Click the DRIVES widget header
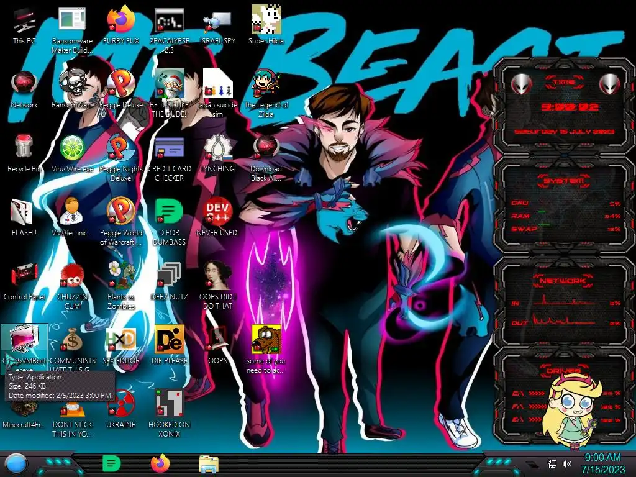The width and height of the screenshot is (636, 477). [x=563, y=371]
